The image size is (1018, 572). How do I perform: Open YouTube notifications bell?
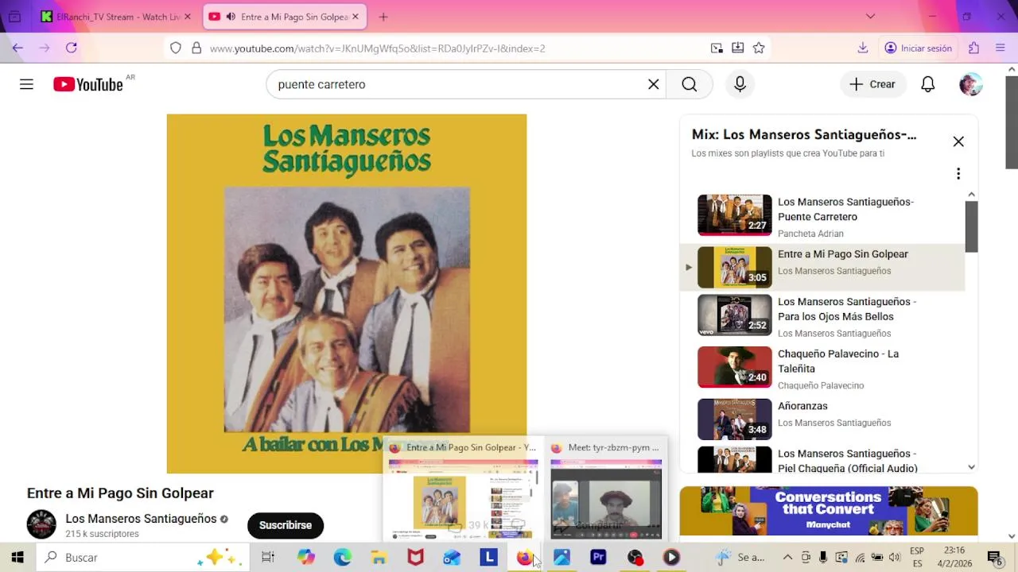coord(928,84)
